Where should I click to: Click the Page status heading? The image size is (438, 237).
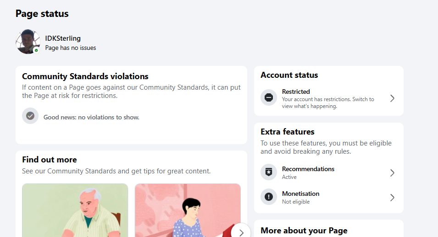(42, 14)
